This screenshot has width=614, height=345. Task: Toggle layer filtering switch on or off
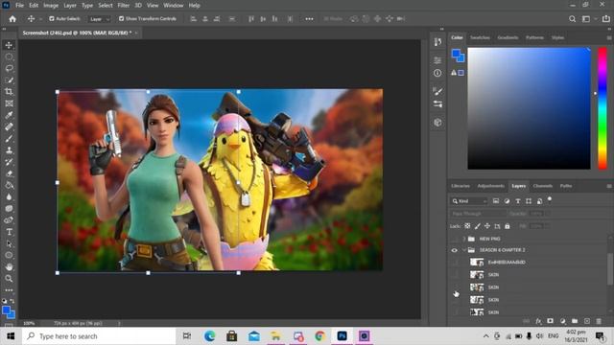(x=550, y=199)
